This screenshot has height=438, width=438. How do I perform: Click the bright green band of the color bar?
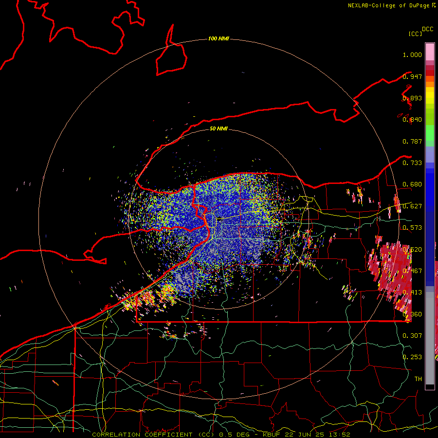430,133
